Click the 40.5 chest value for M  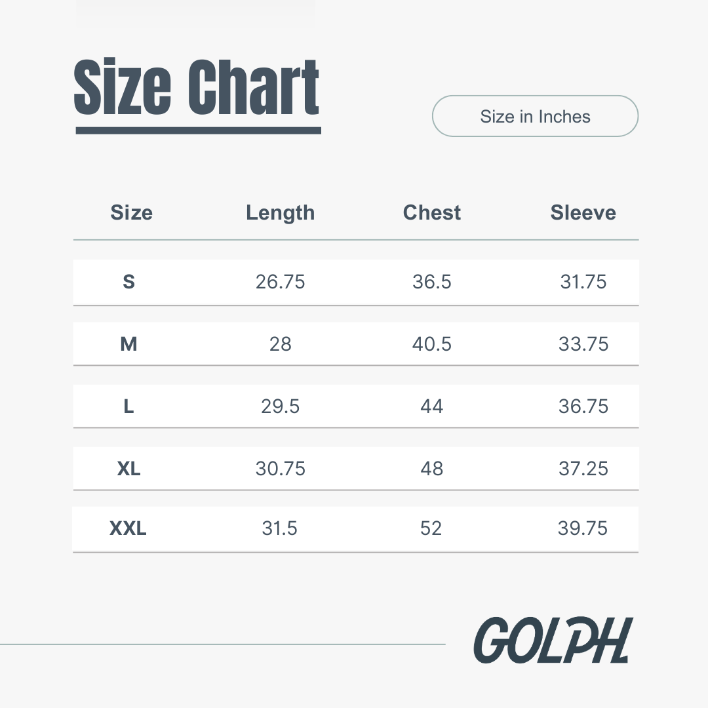[x=431, y=344]
